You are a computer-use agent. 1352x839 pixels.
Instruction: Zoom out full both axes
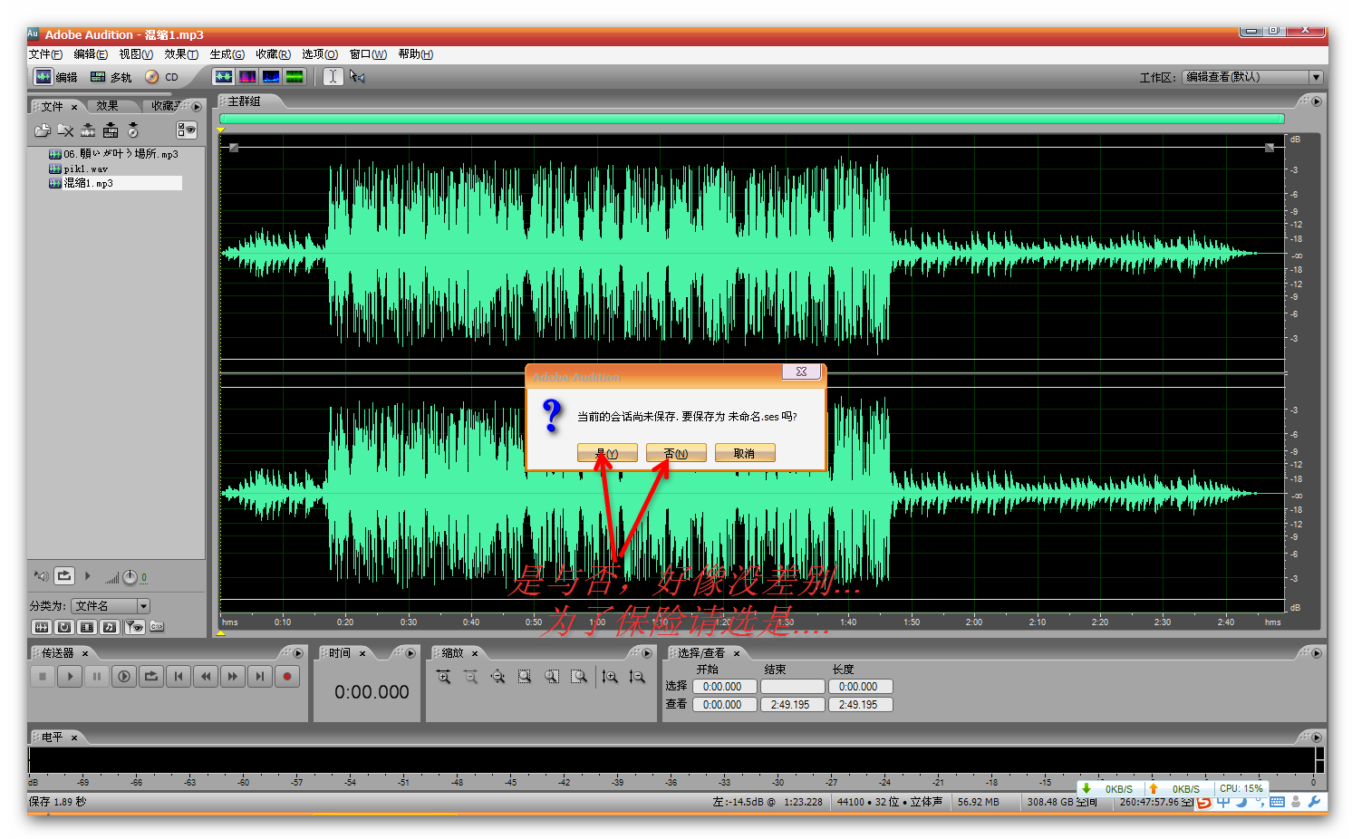tap(497, 677)
